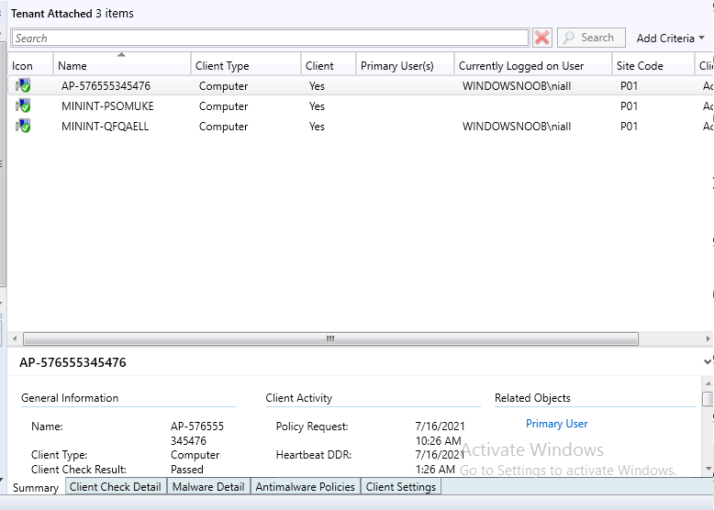Select device icon for MININT-QFQAELL
This screenshot has width=714, height=510.
point(23,126)
